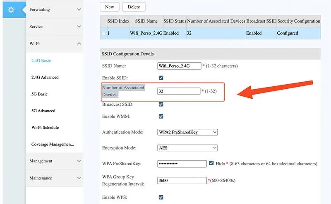Go to 5G Basic settings

point(39,94)
